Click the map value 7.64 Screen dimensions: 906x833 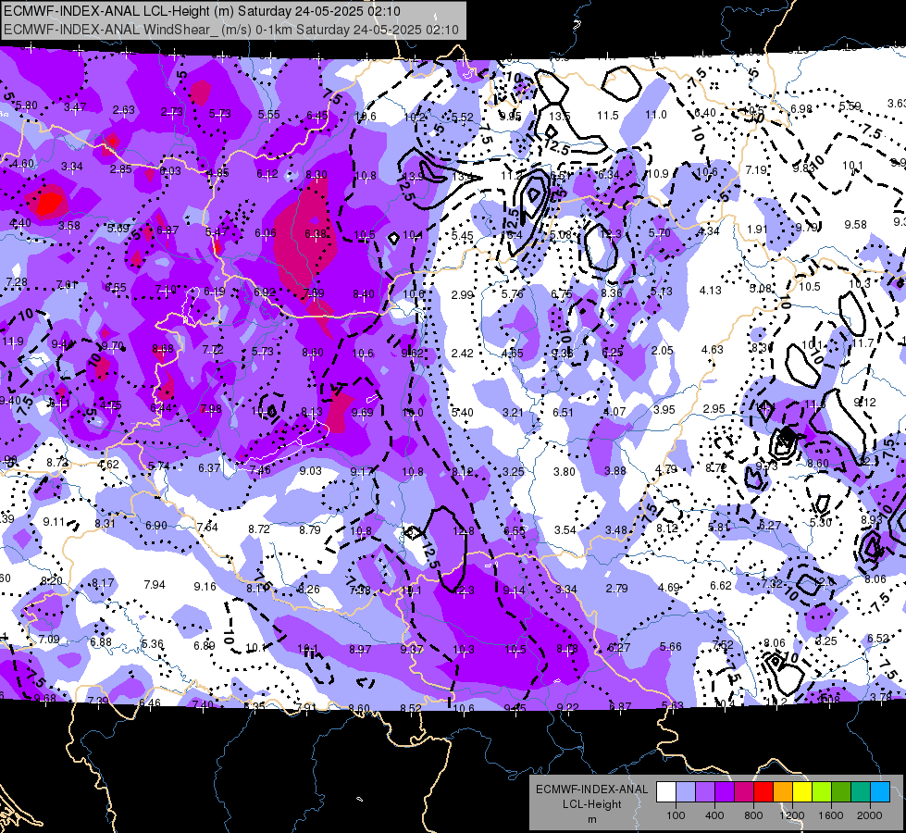coord(207,528)
